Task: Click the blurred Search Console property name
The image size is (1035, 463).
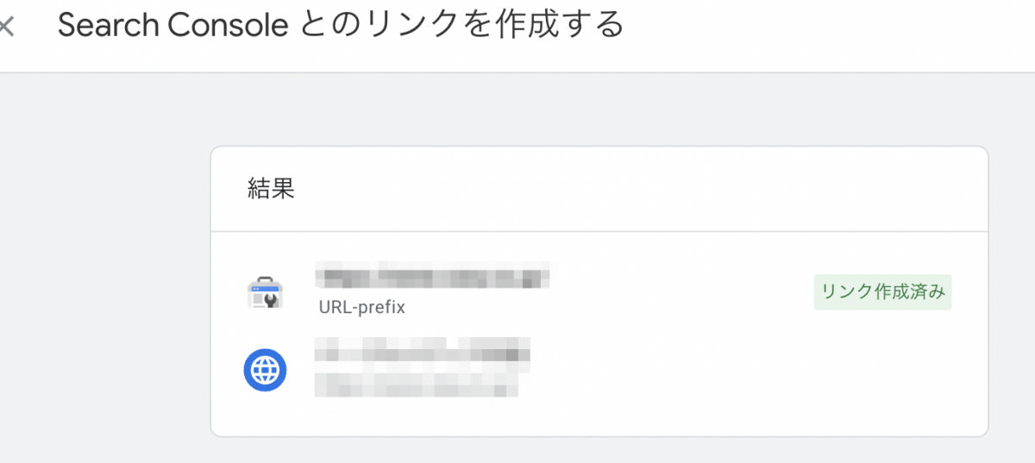Action: (433, 278)
